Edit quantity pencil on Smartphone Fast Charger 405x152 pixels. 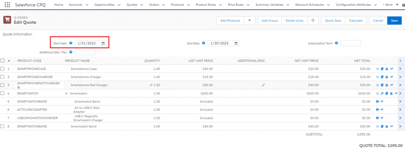pyautogui.click(x=151, y=85)
